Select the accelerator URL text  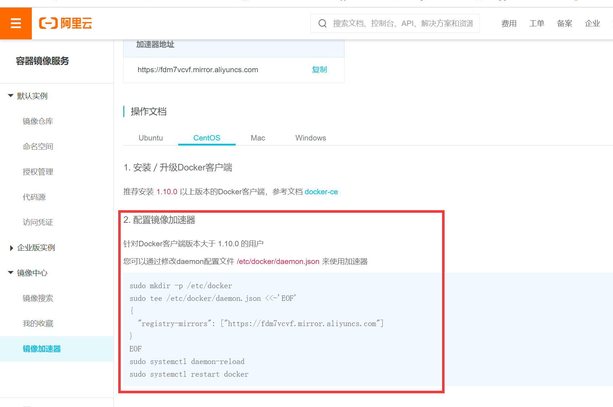[198, 70]
